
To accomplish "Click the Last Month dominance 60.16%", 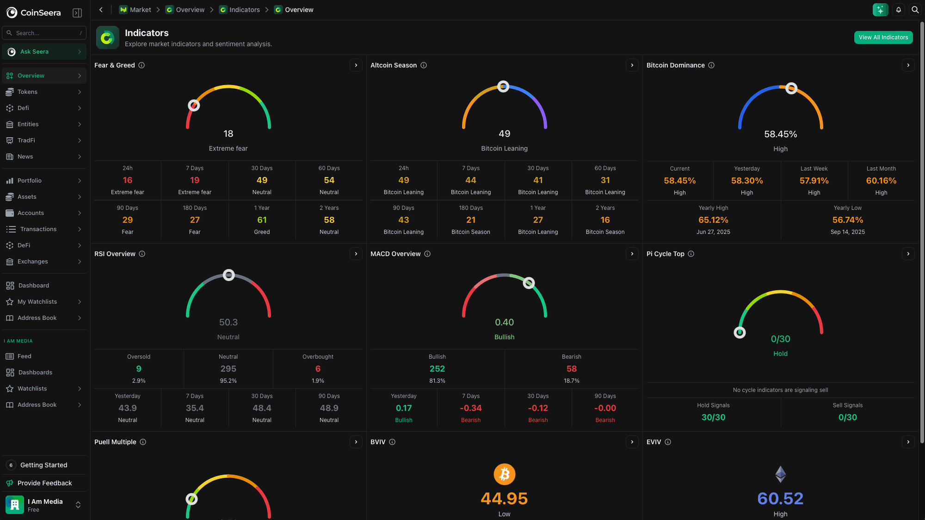I will pyautogui.click(x=881, y=181).
